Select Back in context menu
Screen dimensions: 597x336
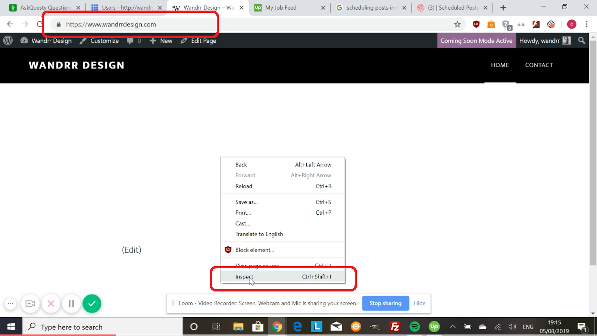(282, 165)
